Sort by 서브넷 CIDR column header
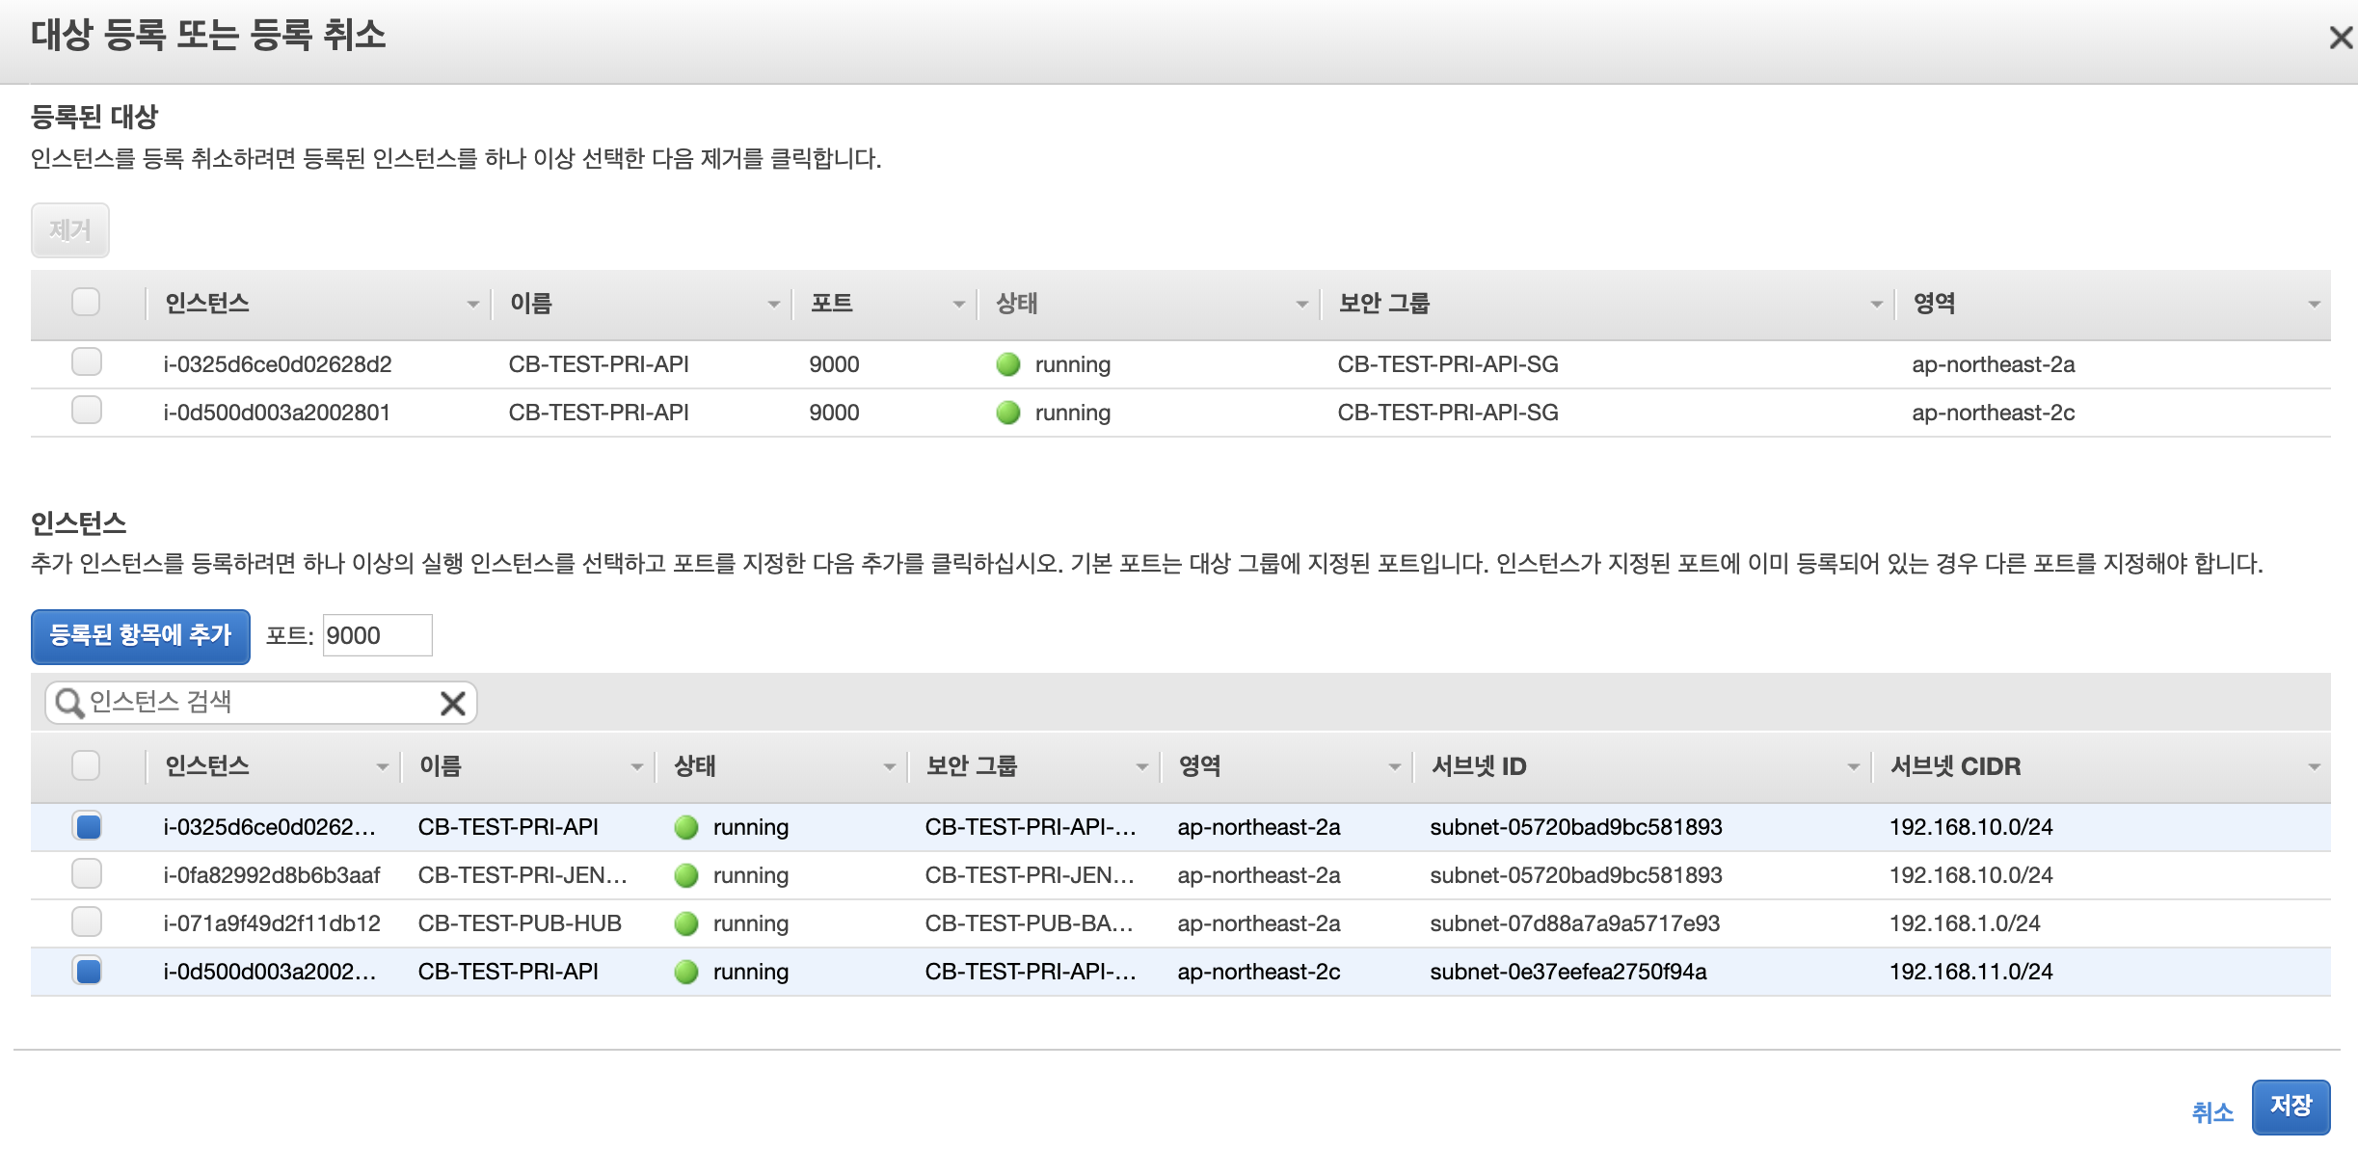This screenshot has height=1149, width=2358. click(1955, 766)
